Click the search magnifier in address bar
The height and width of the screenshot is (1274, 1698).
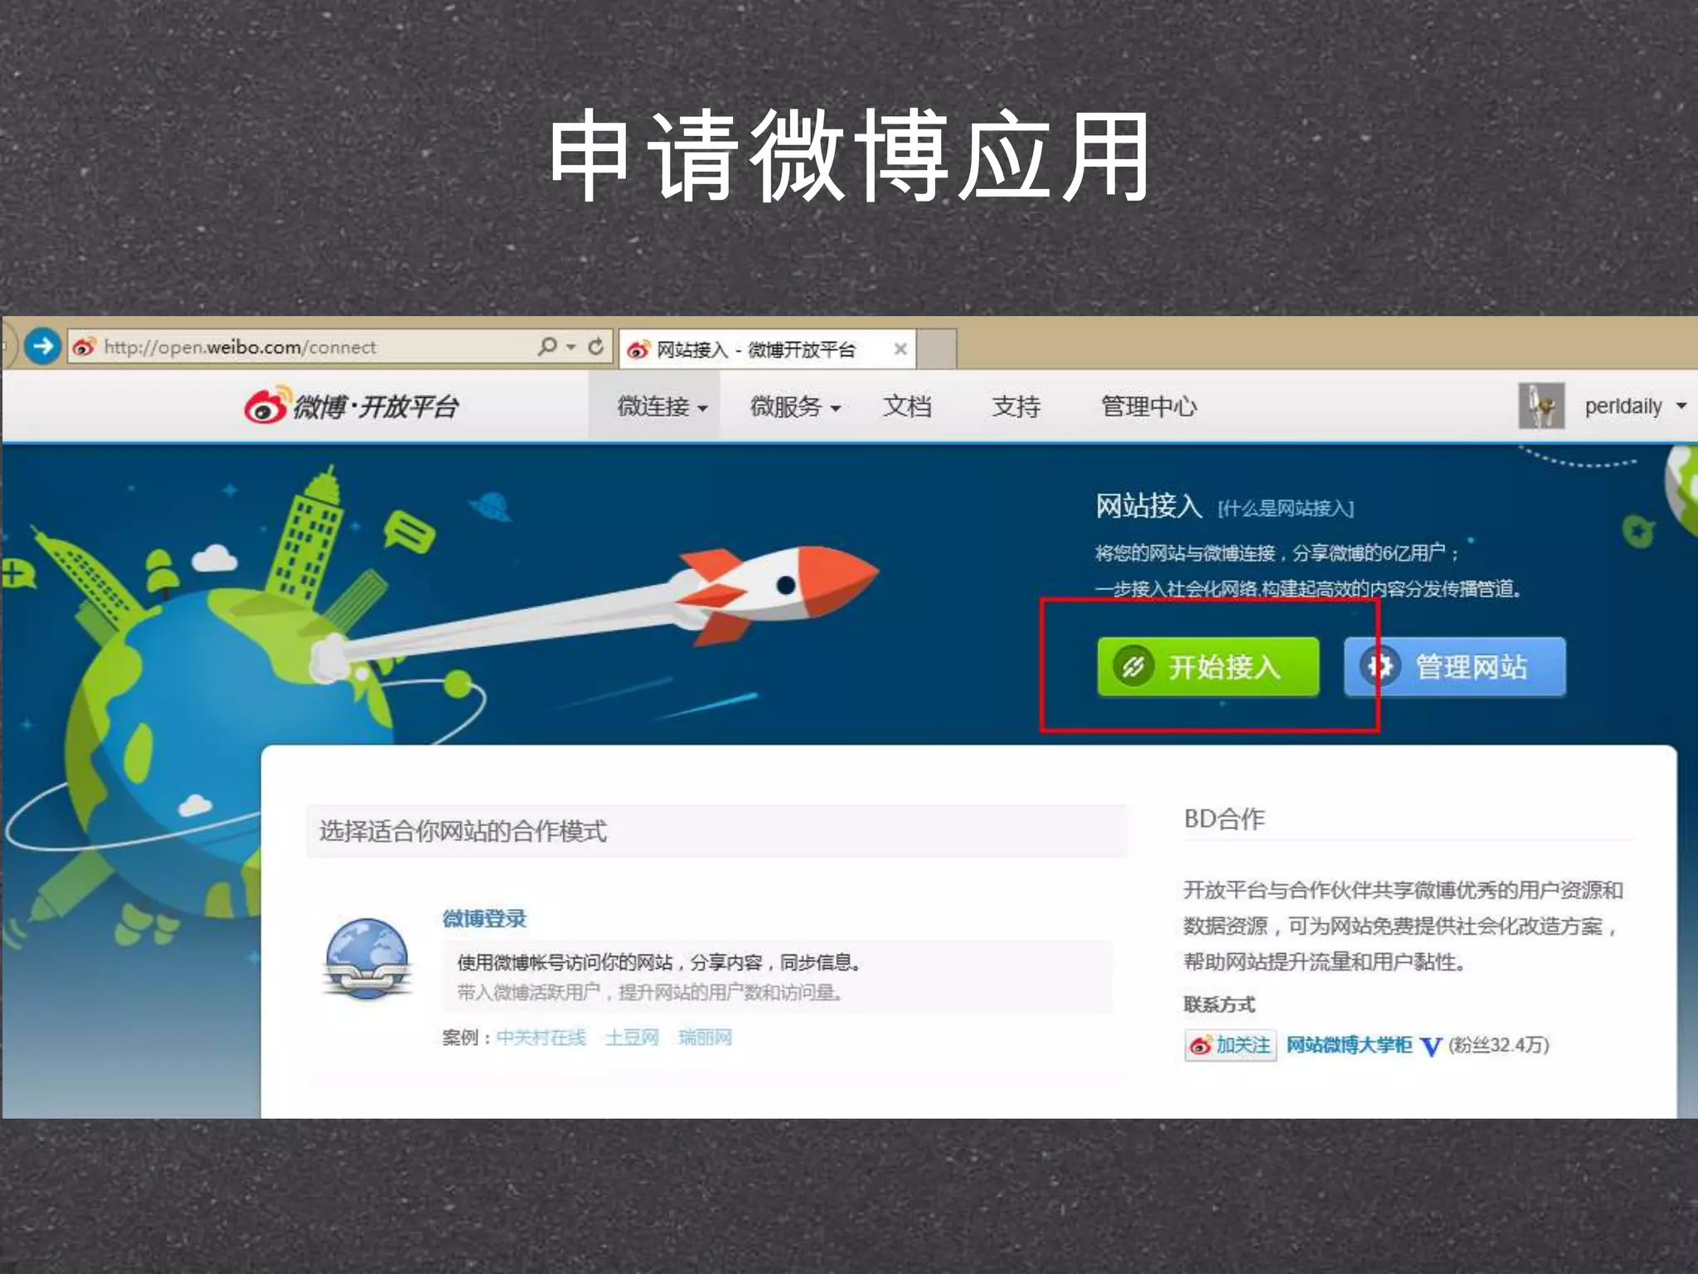(547, 346)
